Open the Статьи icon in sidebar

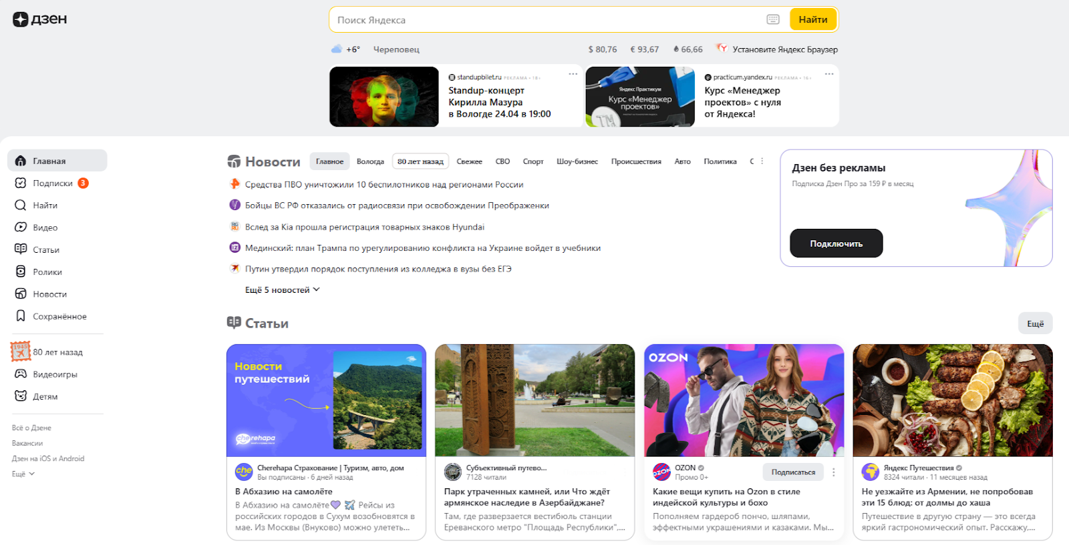[21, 249]
